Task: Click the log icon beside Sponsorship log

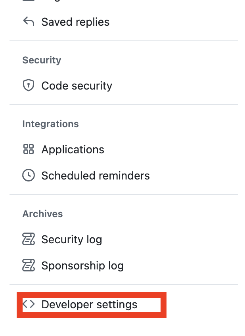Action: coord(29,265)
